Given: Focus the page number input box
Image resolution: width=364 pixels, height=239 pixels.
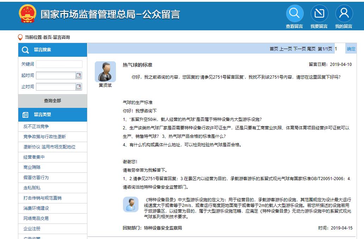Looking at the screenshot, I should pyautogui.click(x=340, y=49).
